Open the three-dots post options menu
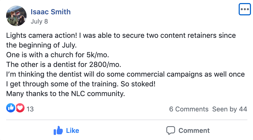Image resolution: width=253 pixels, height=140 pixels. click(x=245, y=9)
